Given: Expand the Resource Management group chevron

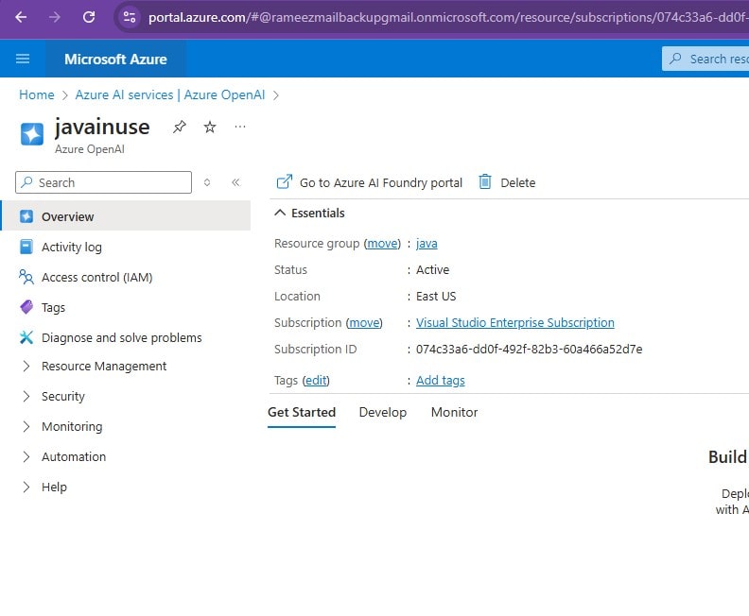Looking at the screenshot, I should point(26,366).
